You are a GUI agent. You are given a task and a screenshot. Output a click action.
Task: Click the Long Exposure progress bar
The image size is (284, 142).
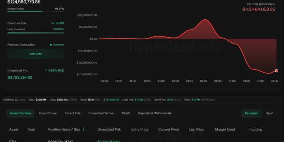(36, 33)
